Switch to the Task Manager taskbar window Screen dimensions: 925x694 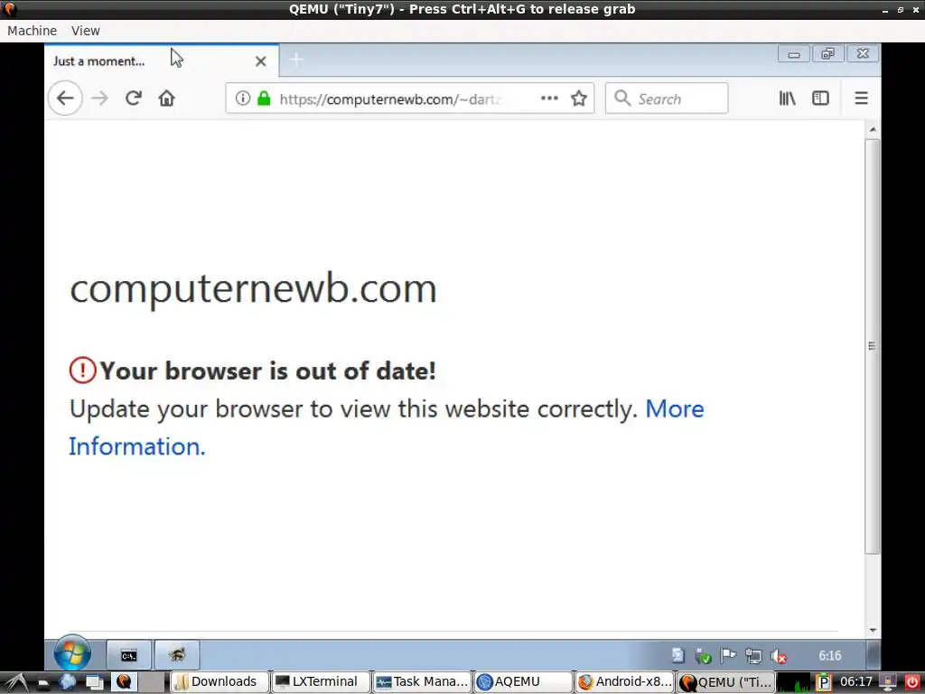coord(422,682)
